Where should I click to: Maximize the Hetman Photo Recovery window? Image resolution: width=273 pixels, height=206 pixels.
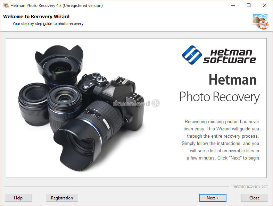pos(249,6)
